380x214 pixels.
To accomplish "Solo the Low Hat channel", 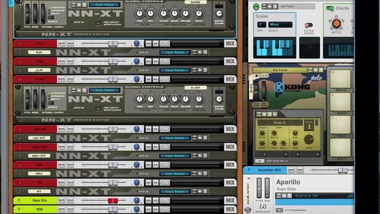I will pos(70,129).
